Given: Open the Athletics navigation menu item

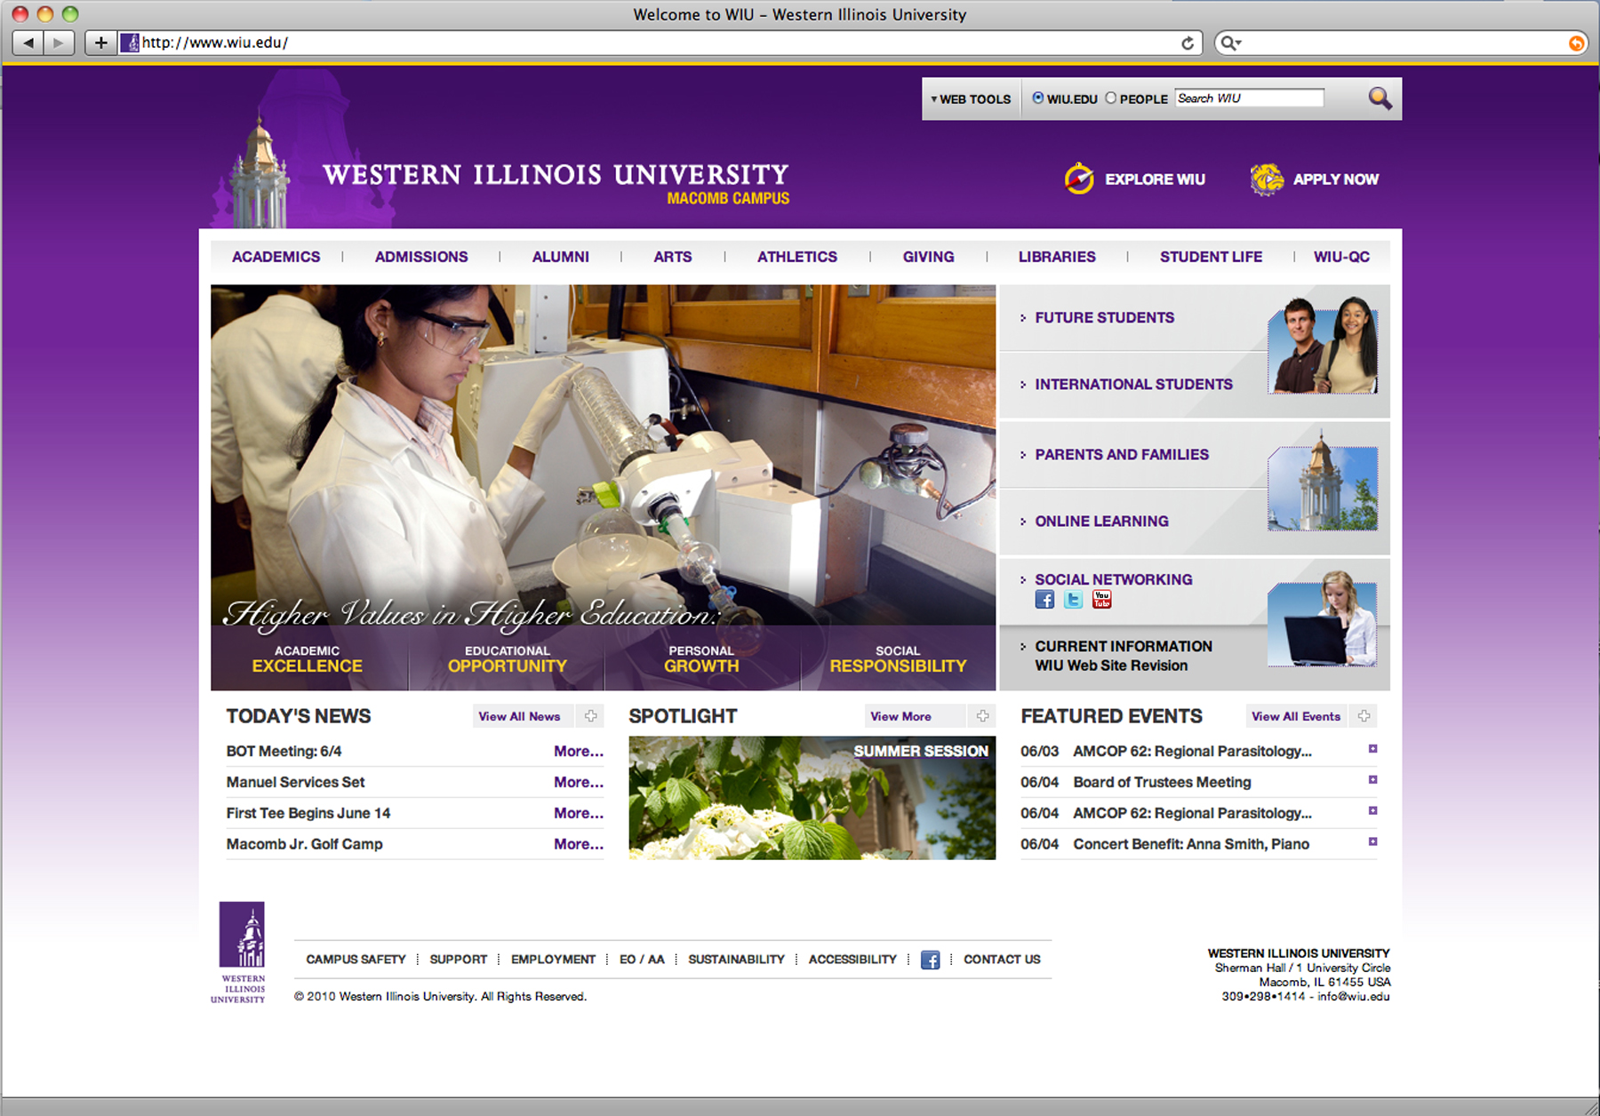Looking at the screenshot, I should pos(796,257).
